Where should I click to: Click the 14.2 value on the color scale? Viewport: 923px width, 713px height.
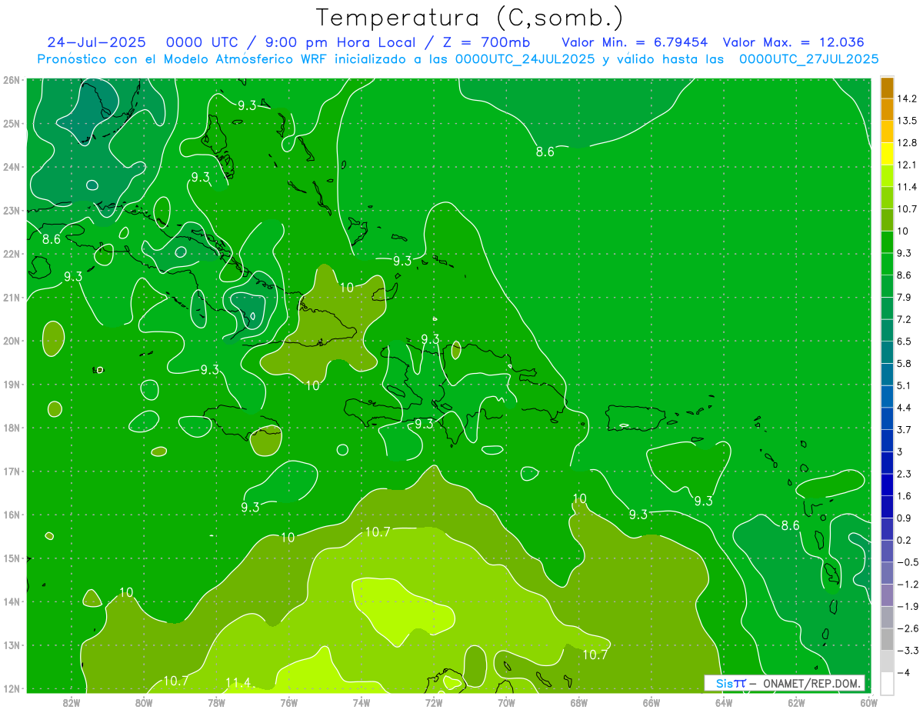click(905, 98)
